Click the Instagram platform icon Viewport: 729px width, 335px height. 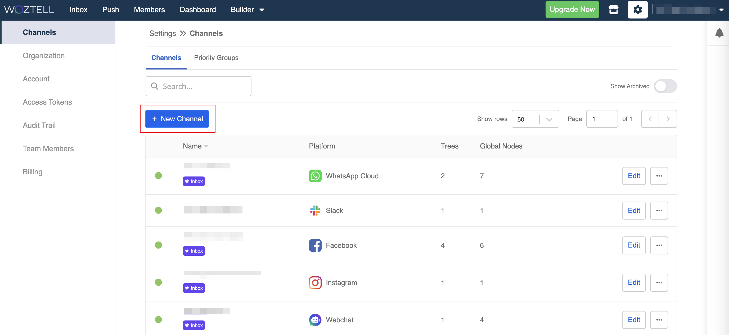click(x=315, y=282)
